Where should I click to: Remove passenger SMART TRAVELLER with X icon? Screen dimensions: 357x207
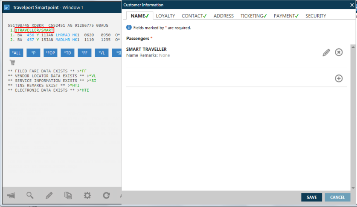[x=339, y=52]
